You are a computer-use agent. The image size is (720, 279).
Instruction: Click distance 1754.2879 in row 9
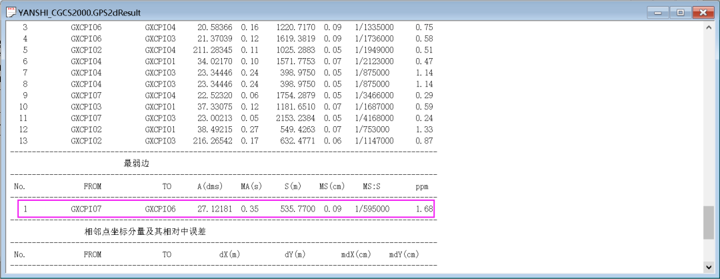[296, 95]
